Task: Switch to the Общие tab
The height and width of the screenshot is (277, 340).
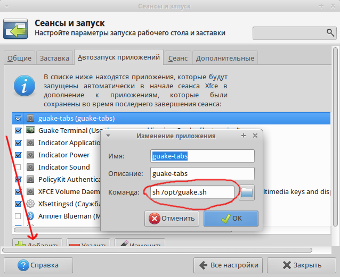Action: 20,58
